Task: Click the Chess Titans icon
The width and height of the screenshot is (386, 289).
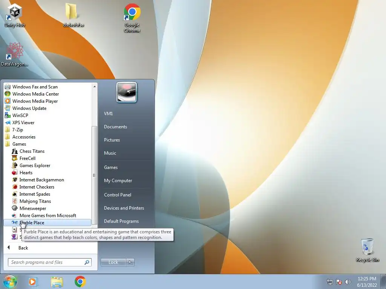Action: coord(15,151)
